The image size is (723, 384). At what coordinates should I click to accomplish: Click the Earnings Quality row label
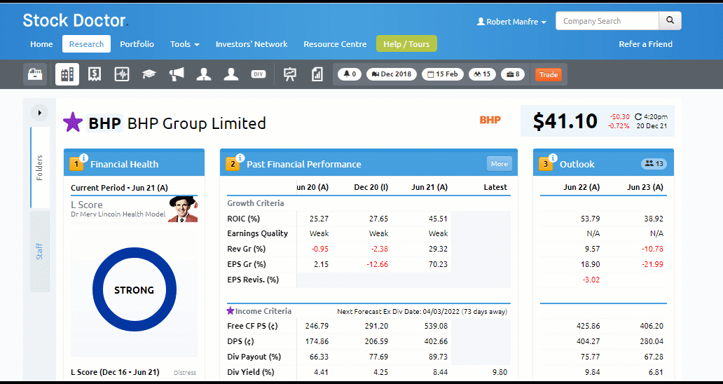coord(258,233)
